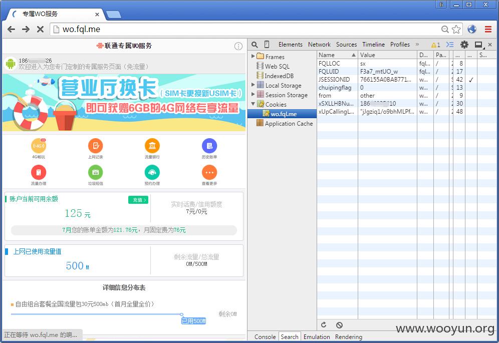
Task: Click the green Android avatar icon
Action: point(11,64)
